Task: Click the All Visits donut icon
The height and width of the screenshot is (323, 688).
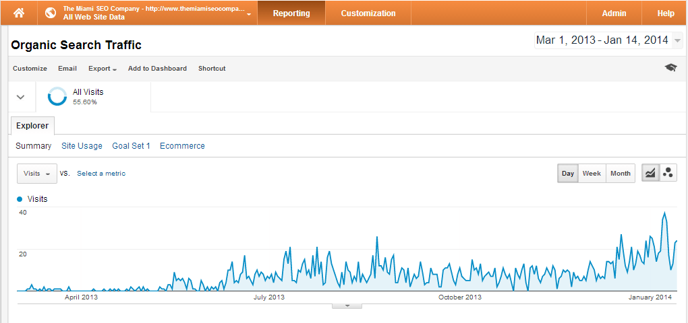Action: click(57, 96)
